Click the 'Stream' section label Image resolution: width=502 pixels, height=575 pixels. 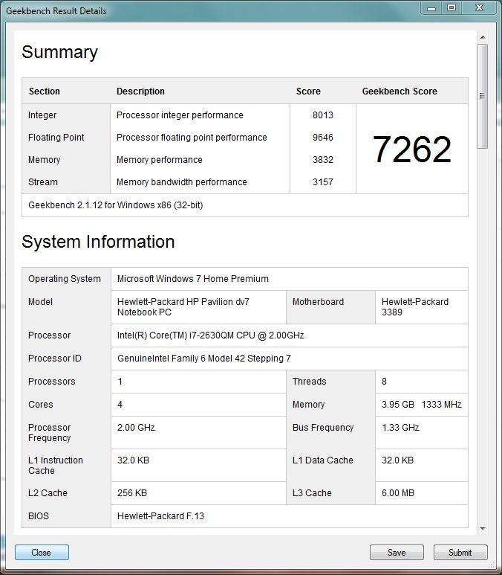click(43, 182)
